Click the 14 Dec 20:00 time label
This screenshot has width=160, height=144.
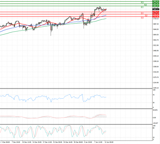[x=37, y=142]
